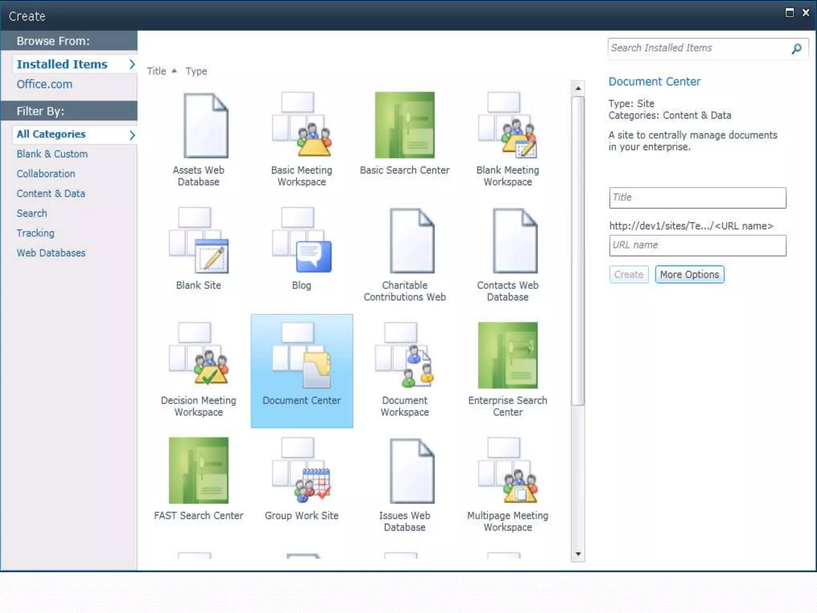This screenshot has height=613, width=817.
Task: Expand the Installed Items chevron
Action: point(132,64)
